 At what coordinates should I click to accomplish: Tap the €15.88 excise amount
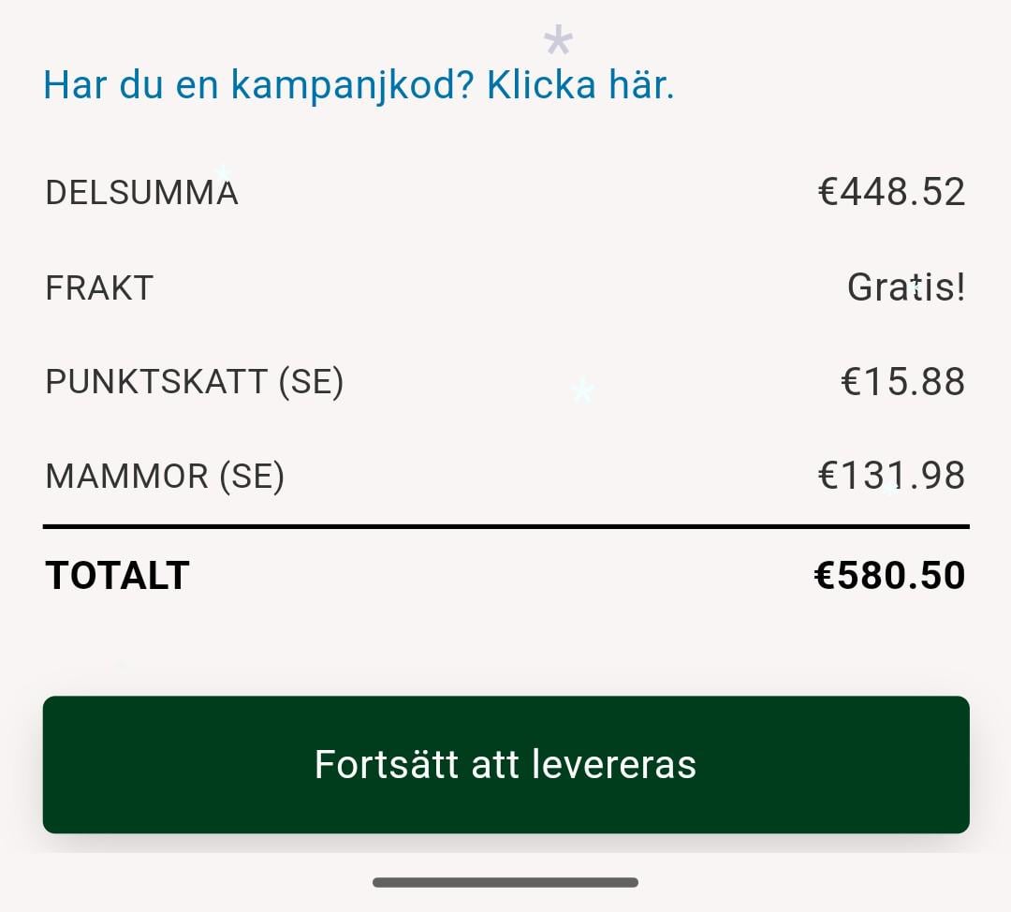click(x=903, y=381)
